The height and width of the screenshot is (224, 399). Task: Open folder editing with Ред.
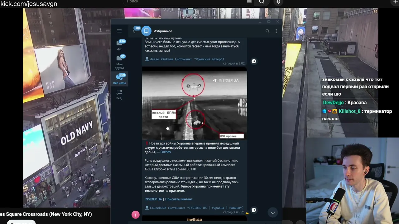pos(119,95)
